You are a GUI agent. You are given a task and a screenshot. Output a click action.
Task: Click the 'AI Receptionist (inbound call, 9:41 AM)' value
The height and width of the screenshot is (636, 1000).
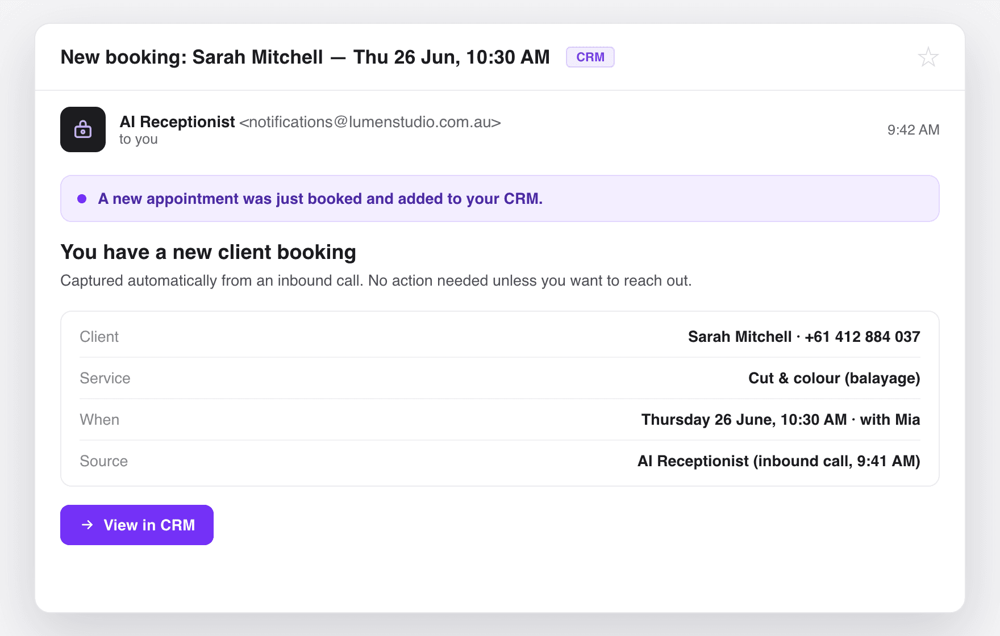coord(778,461)
